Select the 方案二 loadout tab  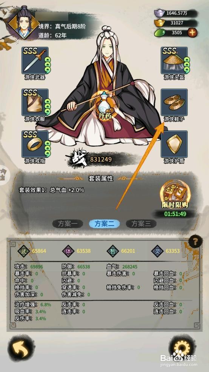pyautogui.click(x=104, y=224)
